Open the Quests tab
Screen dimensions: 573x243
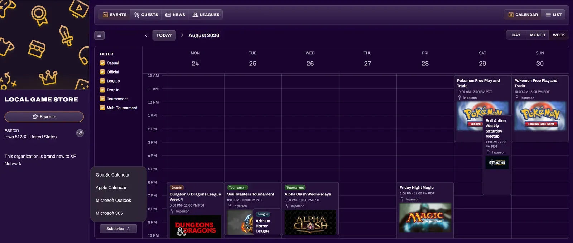coord(146,15)
